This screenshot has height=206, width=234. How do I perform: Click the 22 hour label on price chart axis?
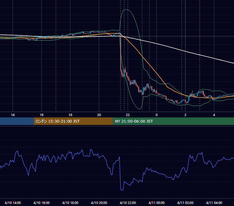click(128, 115)
